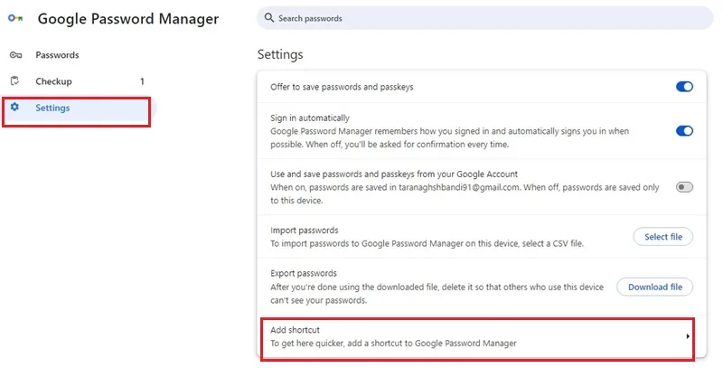Select the Settings menu item
Viewport: 723px width, 368px height.
pyautogui.click(x=76, y=111)
